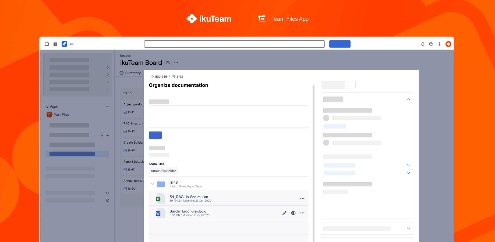495x242 pixels.
Task: Click the Attach file/folder button
Action: click(163, 171)
